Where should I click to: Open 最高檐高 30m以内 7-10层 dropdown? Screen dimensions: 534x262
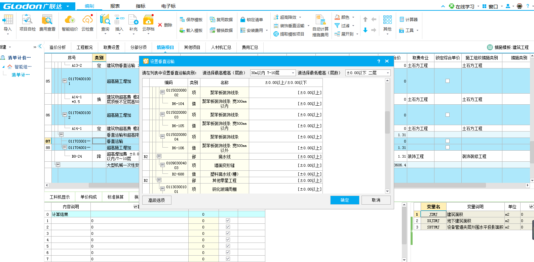(x=273, y=73)
